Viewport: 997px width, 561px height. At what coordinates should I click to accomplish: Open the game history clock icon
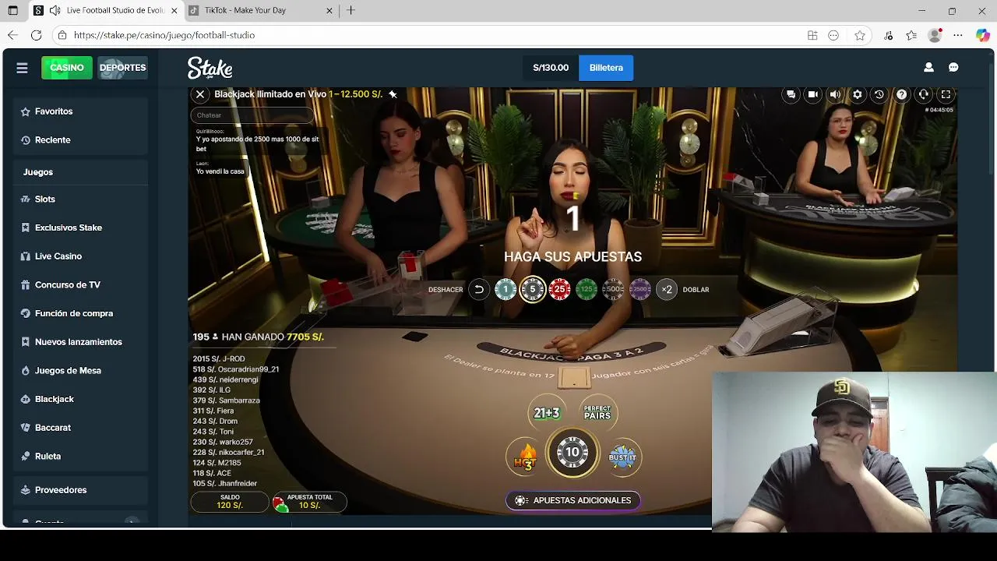click(x=879, y=94)
